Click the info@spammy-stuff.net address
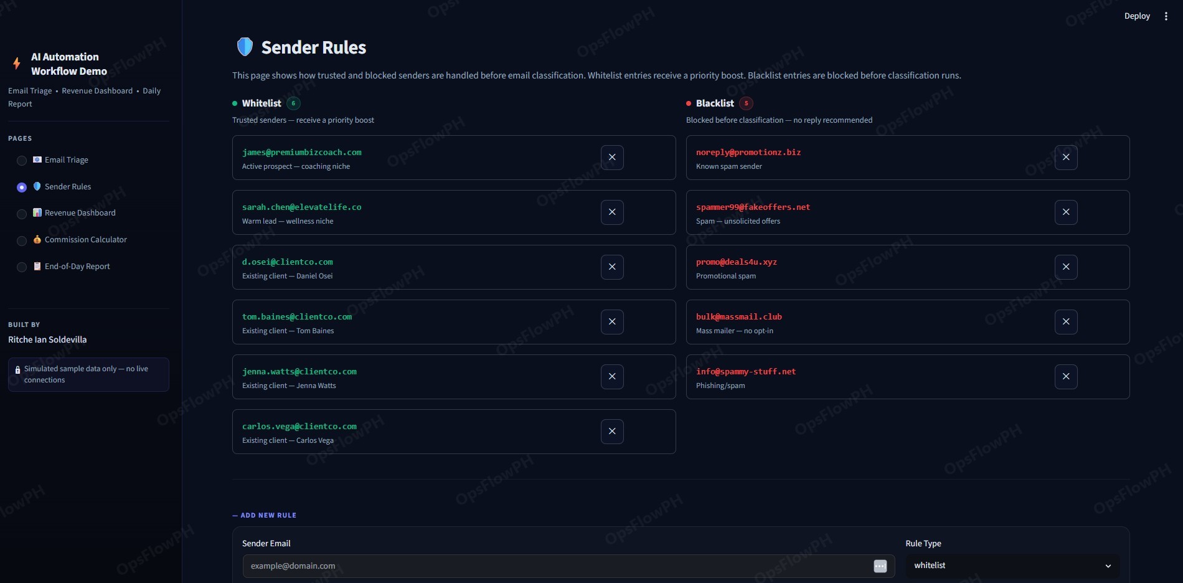The height and width of the screenshot is (583, 1183). 746,371
